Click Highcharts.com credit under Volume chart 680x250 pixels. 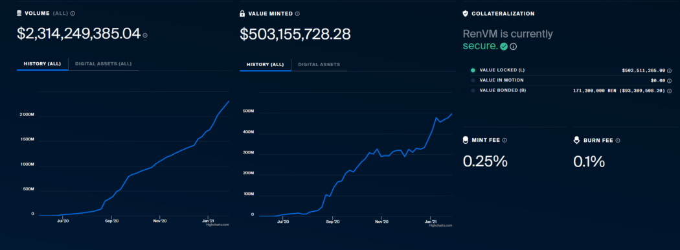click(217, 225)
